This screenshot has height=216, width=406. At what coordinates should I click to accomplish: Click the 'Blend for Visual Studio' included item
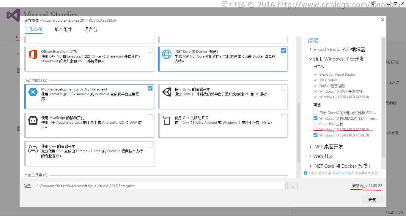[x=337, y=74]
